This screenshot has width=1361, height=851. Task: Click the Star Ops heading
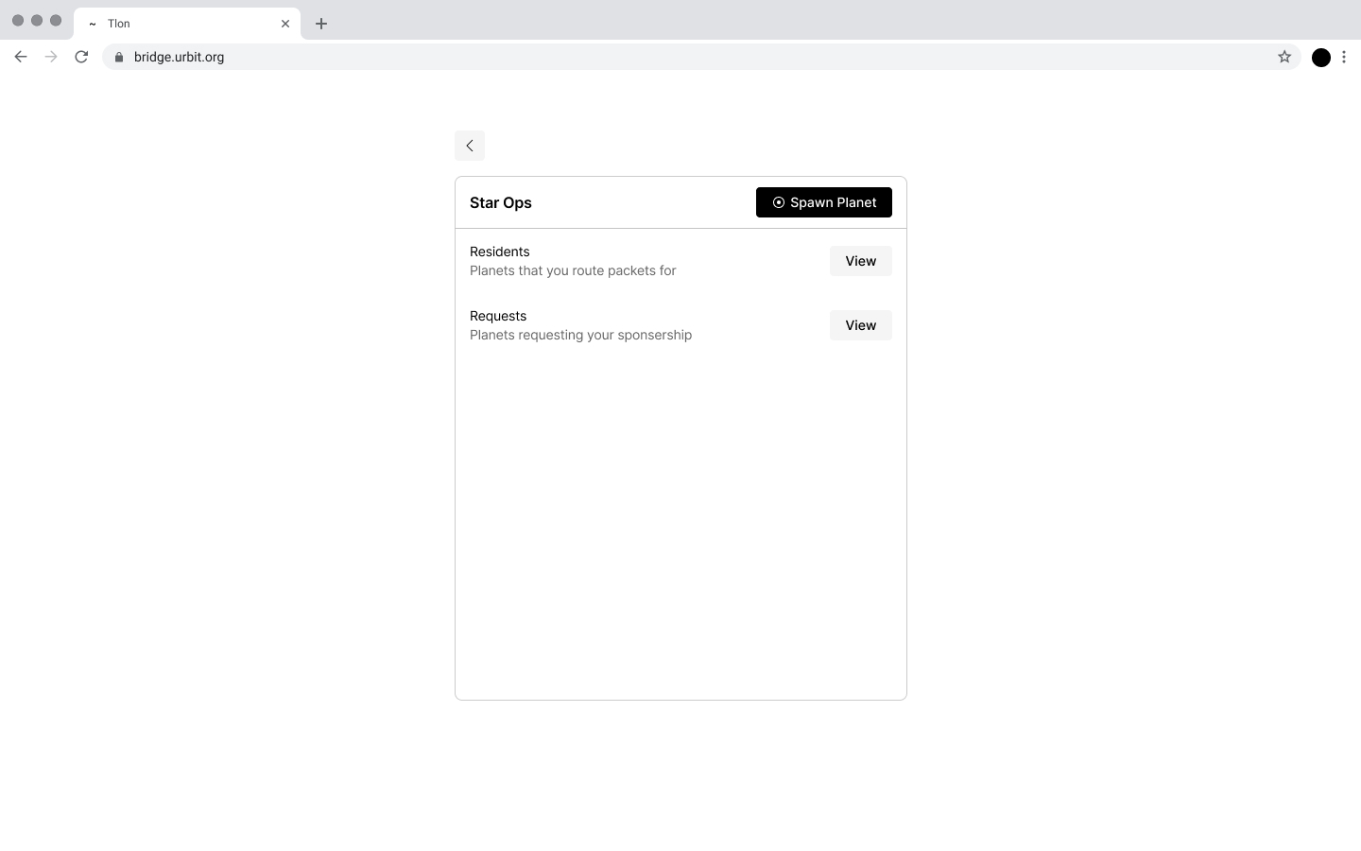(x=501, y=202)
